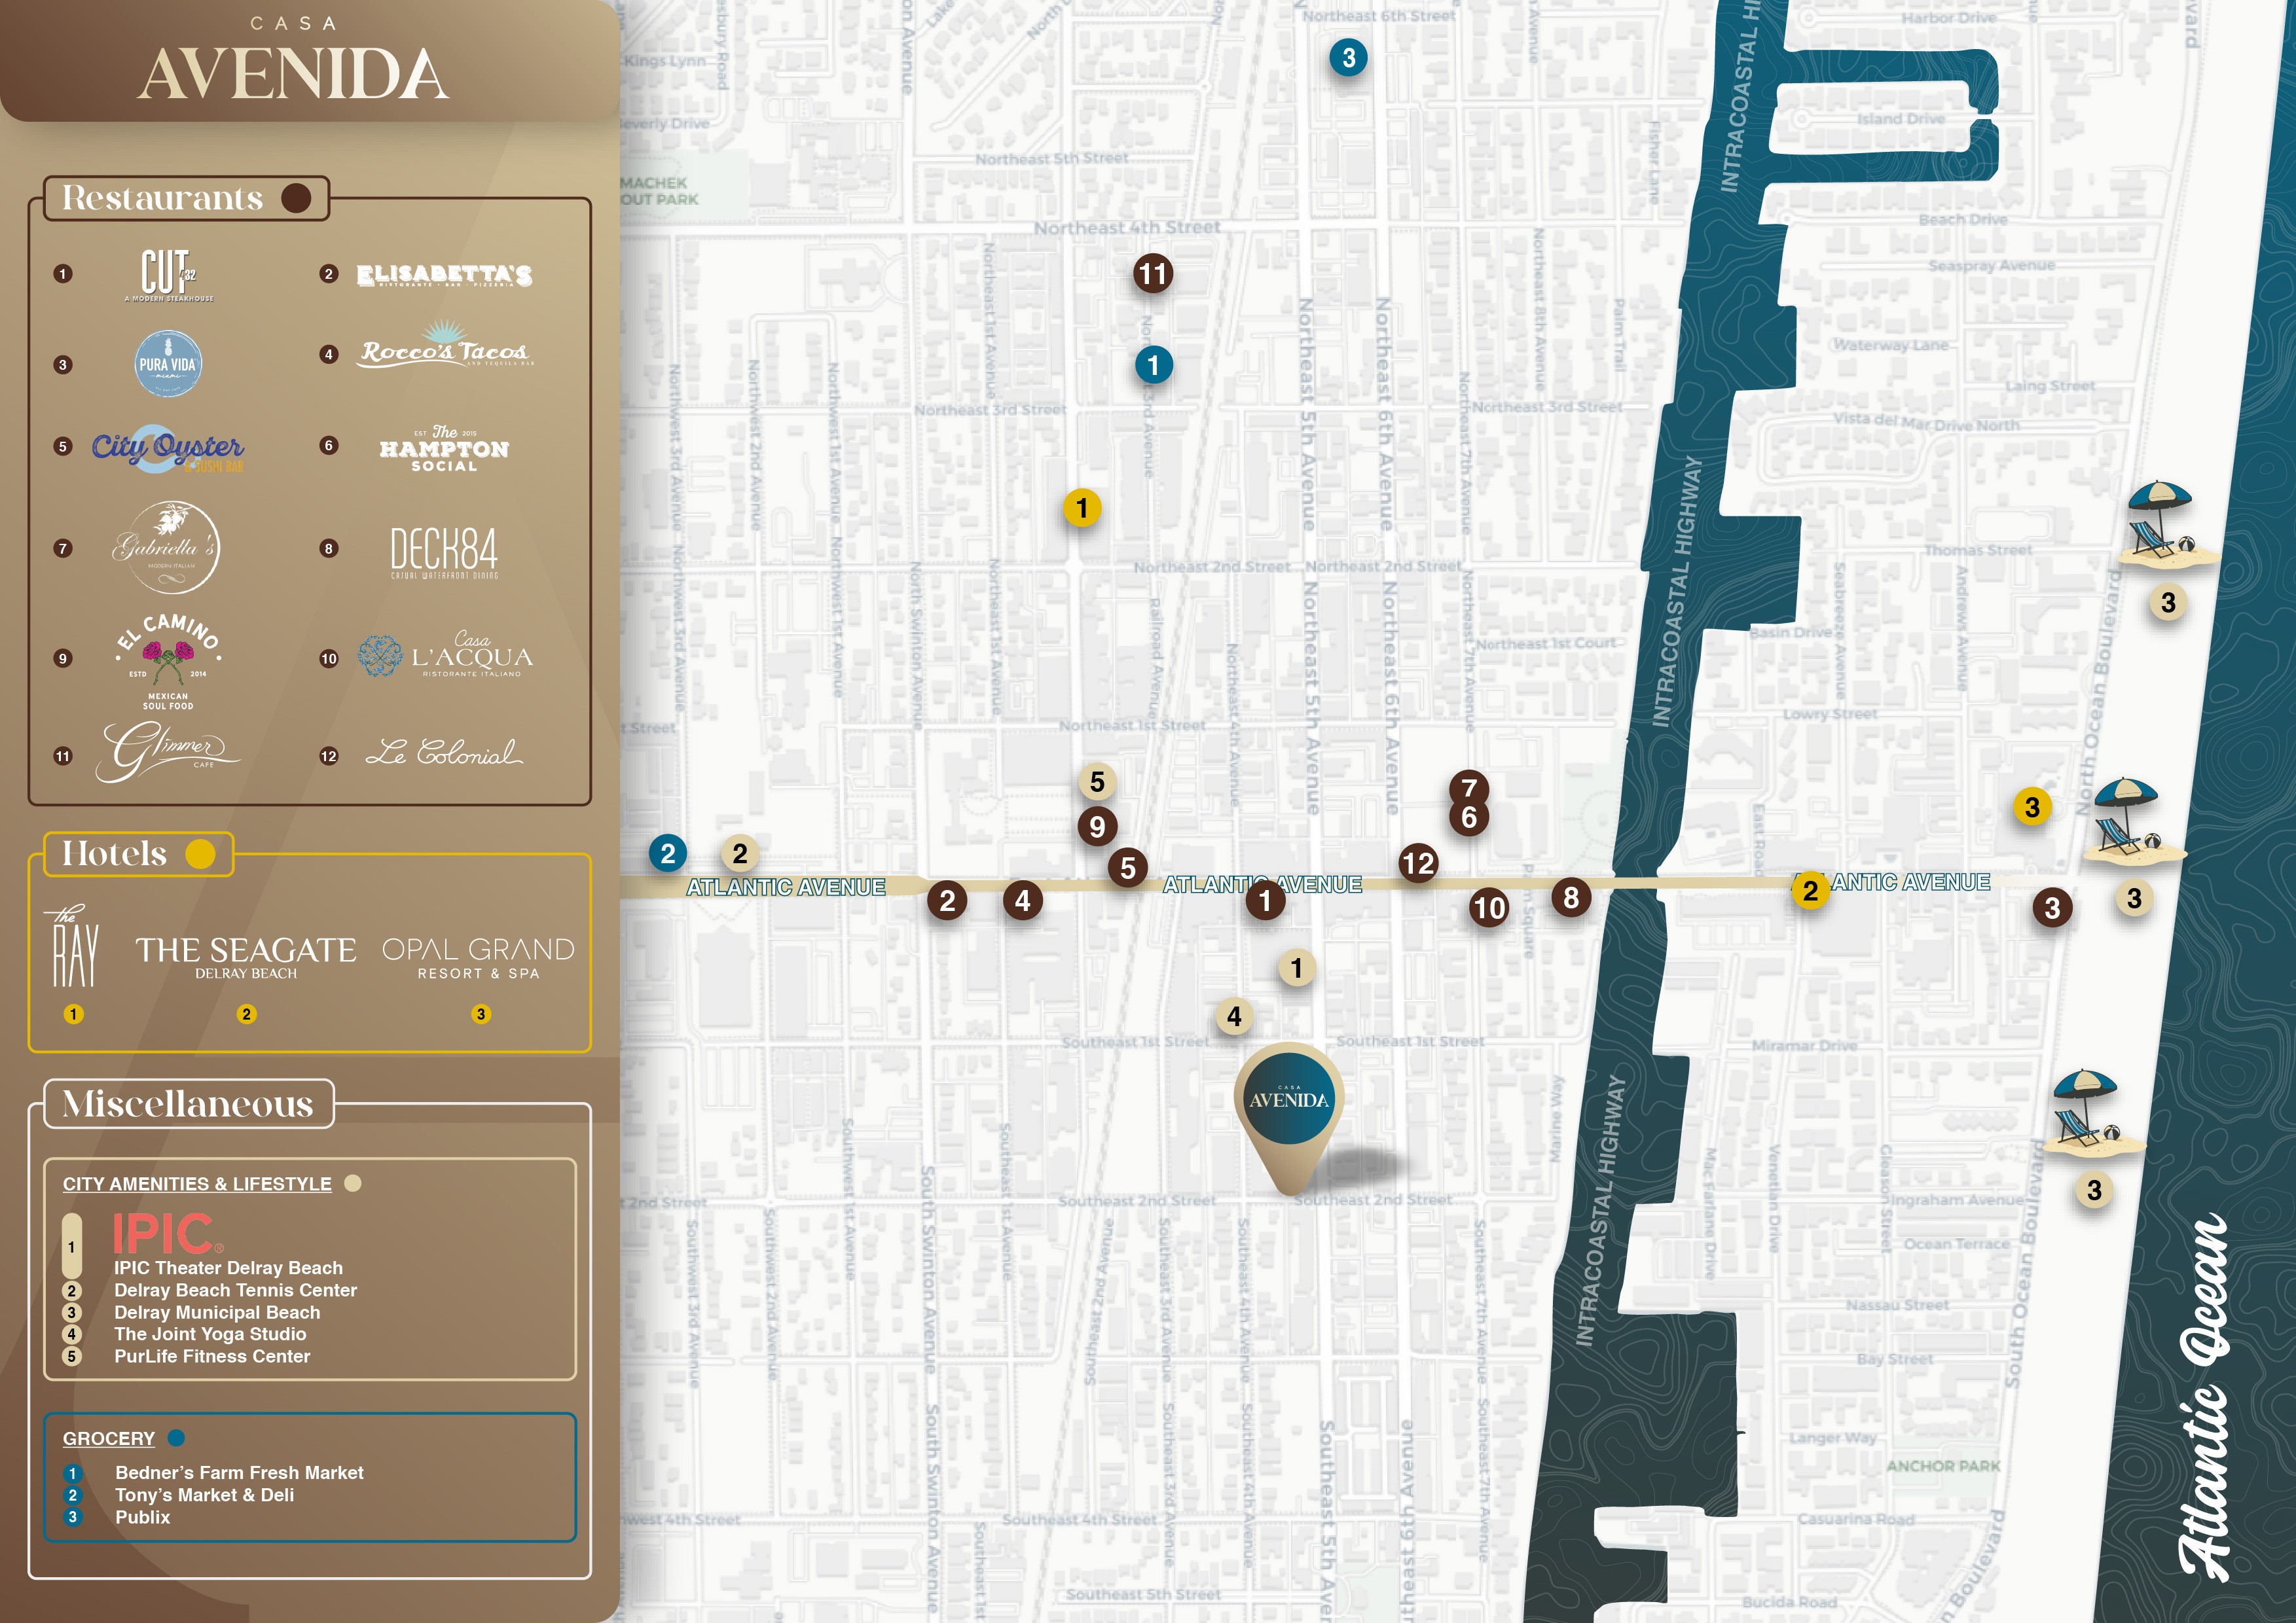Select brown restaurant marker 12 on the map
This screenshot has height=1623, width=2296.
coord(1418,863)
